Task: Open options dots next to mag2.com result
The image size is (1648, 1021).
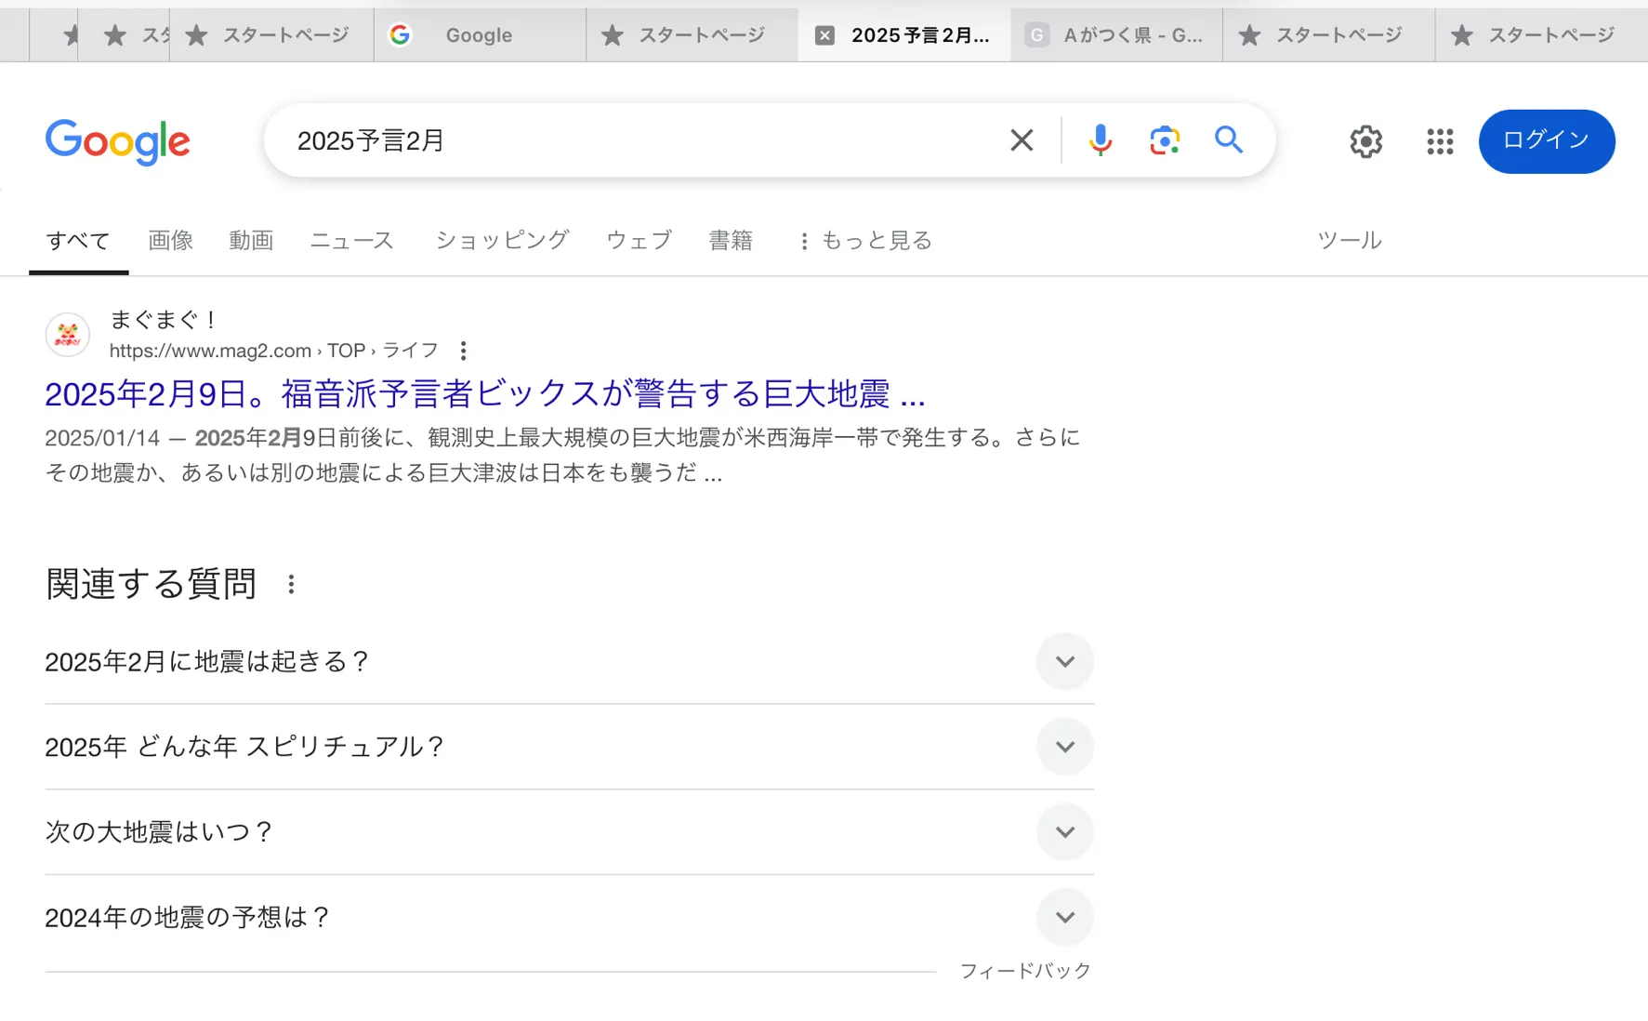Action: 463,351
